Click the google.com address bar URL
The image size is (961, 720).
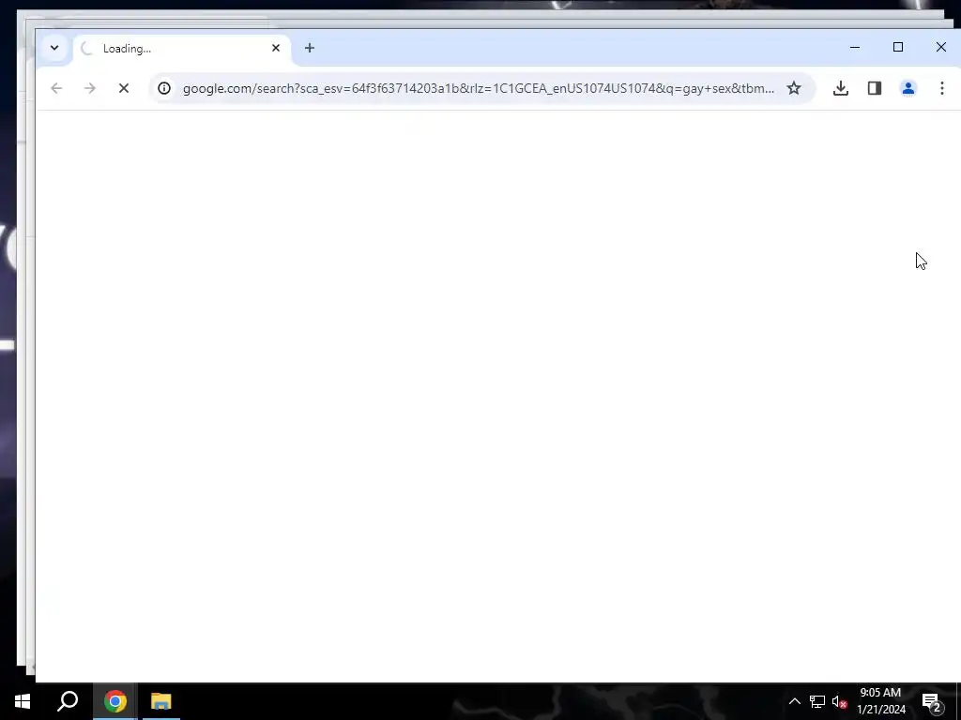[478, 88]
